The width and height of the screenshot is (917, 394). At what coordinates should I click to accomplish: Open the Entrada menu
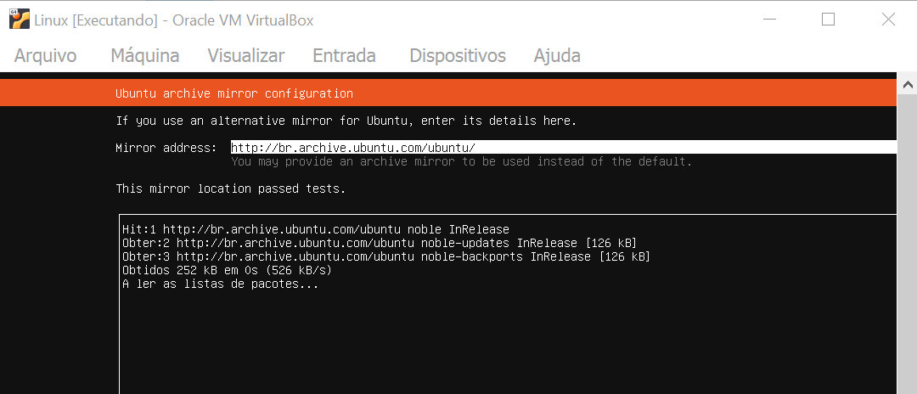(345, 56)
